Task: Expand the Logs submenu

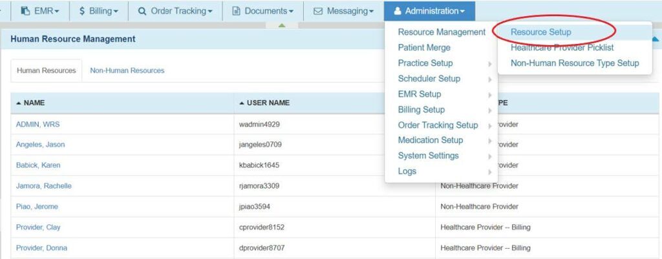Action: coord(407,171)
